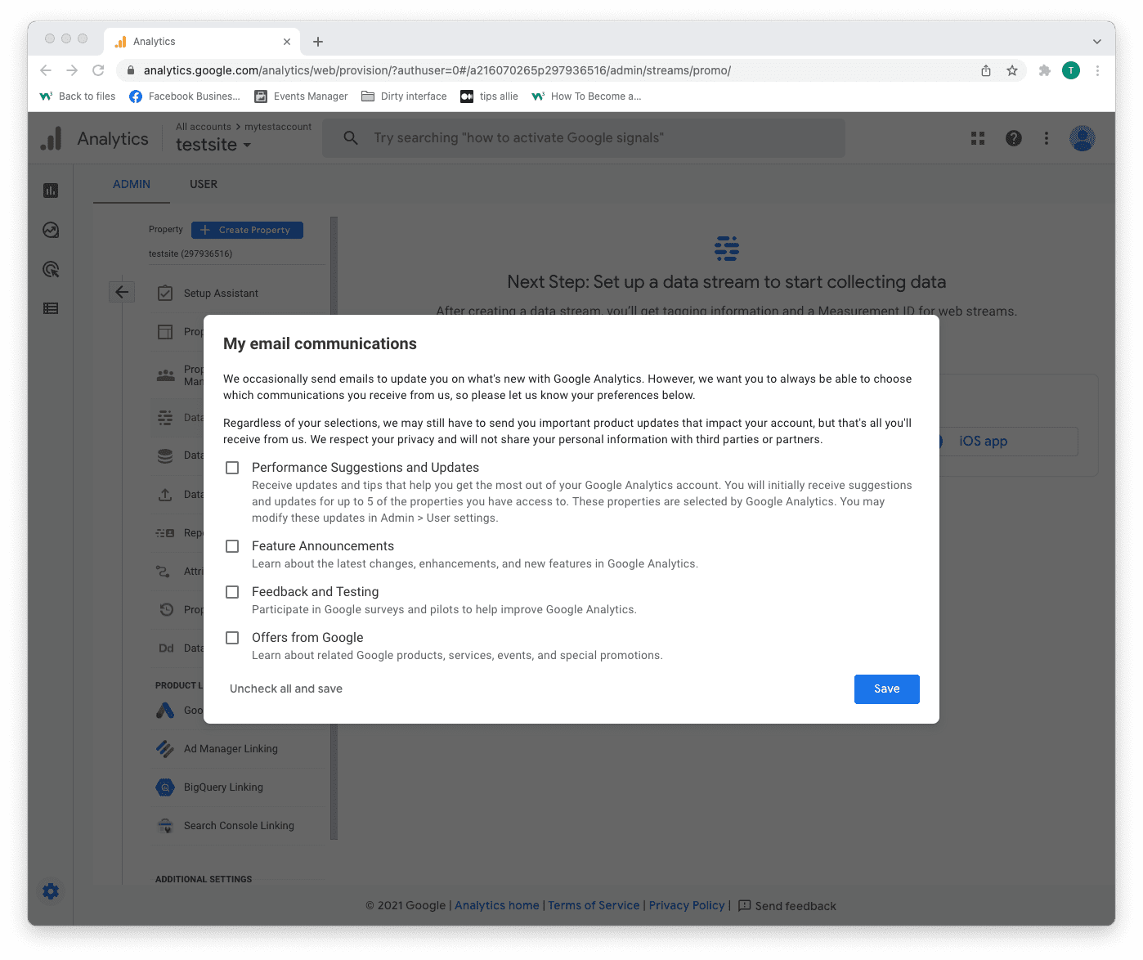
Task: Open the Realtime trending icon in sidebar
Action: (x=51, y=230)
